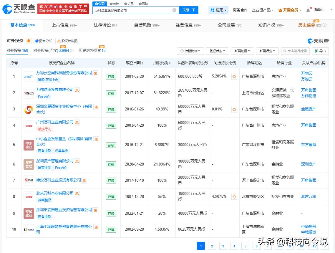Click the 图表分析 button
This screenshot has height=253, width=335.
pyautogui.click(x=43, y=41)
